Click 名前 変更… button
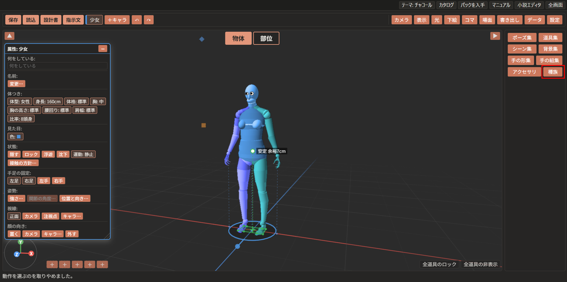The height and width of the screenshot is (282, 567). coord(17,84)
